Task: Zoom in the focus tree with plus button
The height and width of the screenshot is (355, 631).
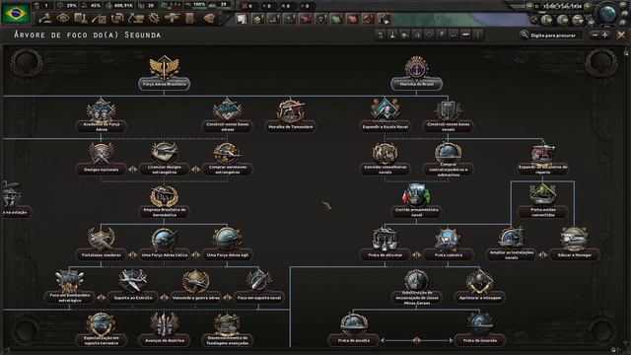Action: pyautogui.click(x=604, y=35)
